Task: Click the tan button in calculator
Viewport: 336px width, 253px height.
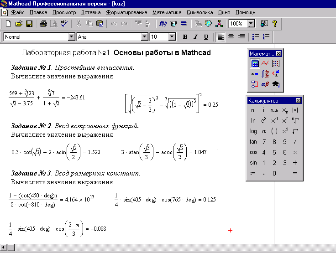Action: click(x=253, y=142)
